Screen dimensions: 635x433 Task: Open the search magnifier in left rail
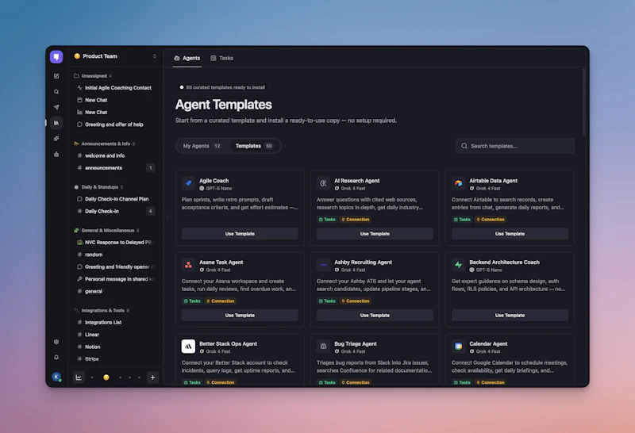tap(56, 92)
